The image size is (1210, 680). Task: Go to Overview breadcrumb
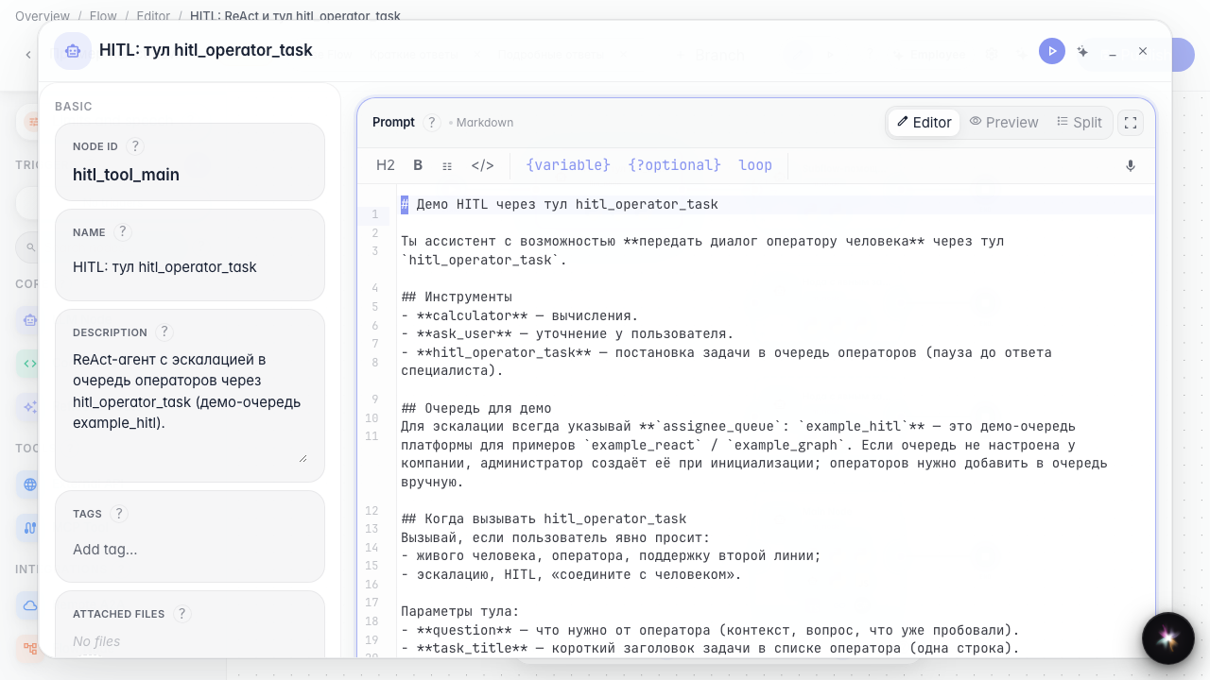click(43, 16)
